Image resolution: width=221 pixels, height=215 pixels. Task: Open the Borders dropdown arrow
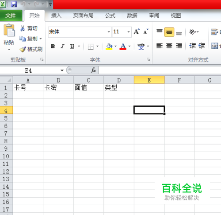pos(97,47)
